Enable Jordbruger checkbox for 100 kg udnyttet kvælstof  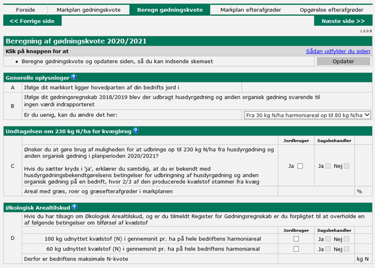[296, 239]
